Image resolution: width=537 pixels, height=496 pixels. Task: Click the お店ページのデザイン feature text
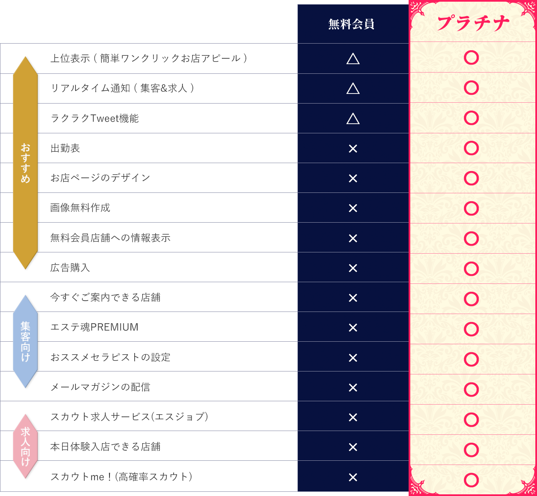click(x=100, y=178)
